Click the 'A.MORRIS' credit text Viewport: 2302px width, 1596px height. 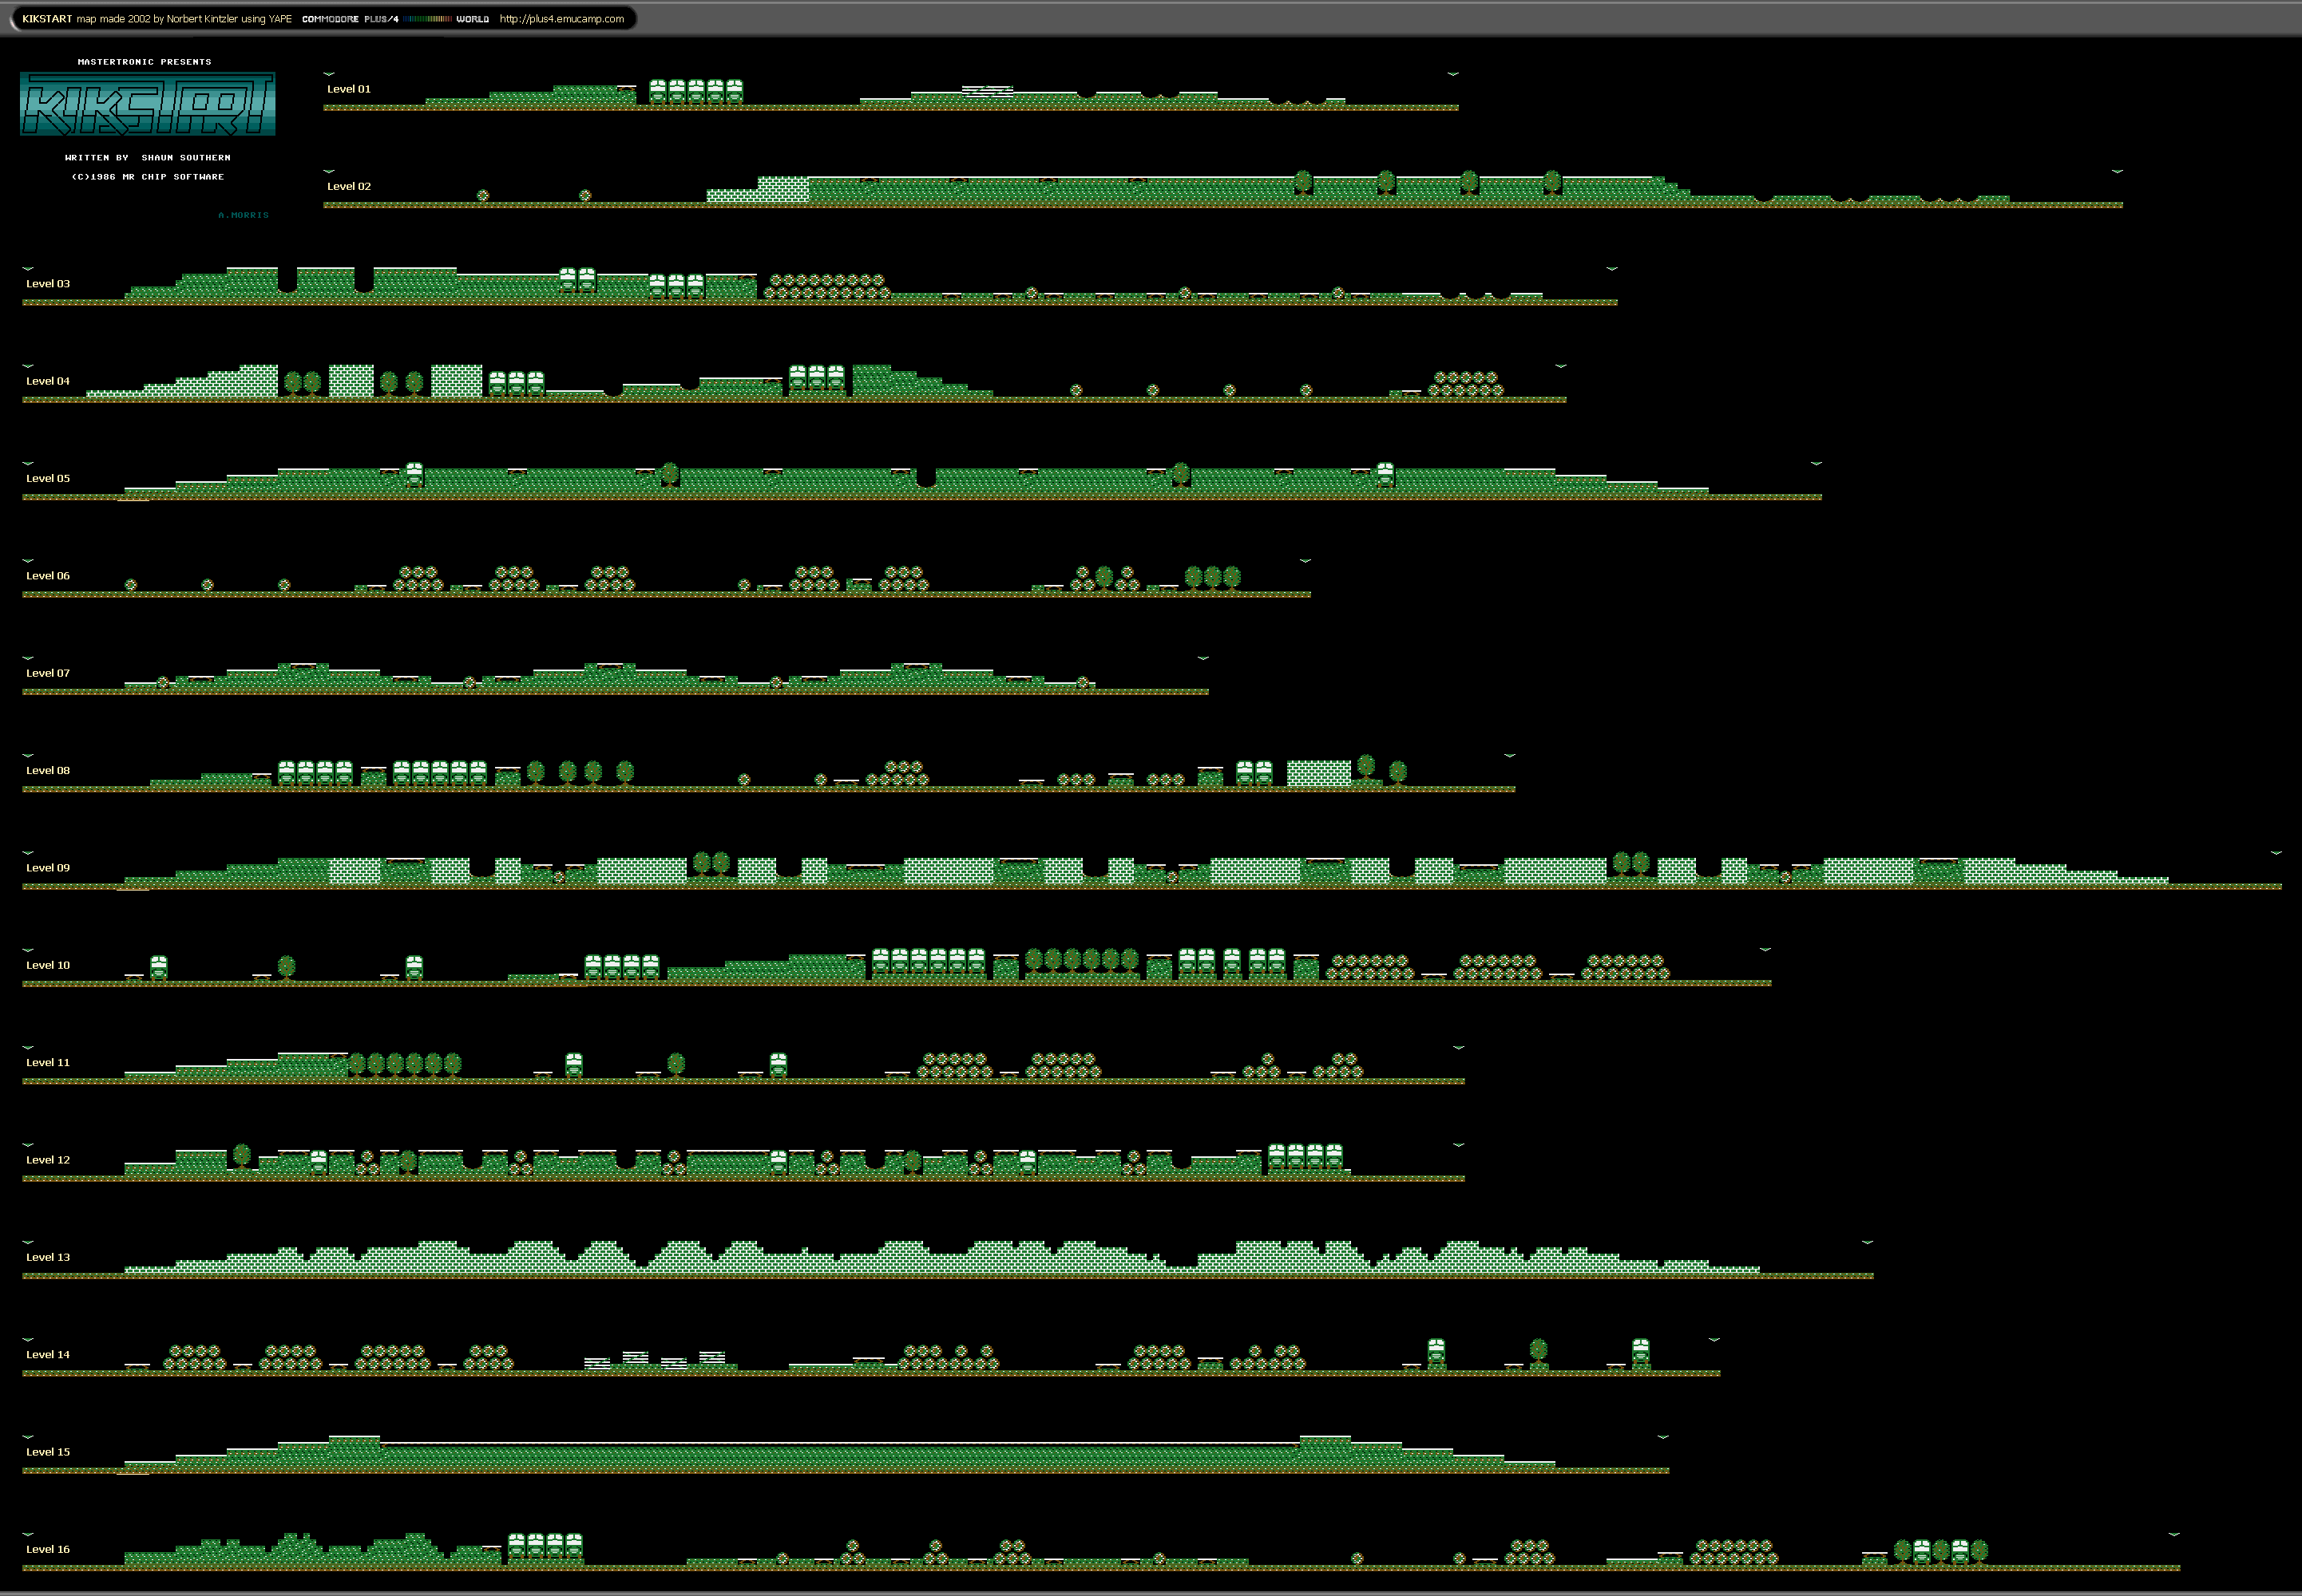pos(243,215)
